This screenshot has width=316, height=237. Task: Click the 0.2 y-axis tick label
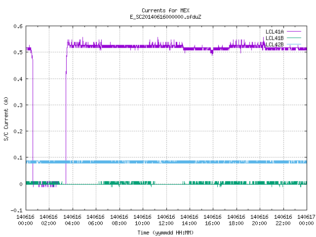(18, 131)
